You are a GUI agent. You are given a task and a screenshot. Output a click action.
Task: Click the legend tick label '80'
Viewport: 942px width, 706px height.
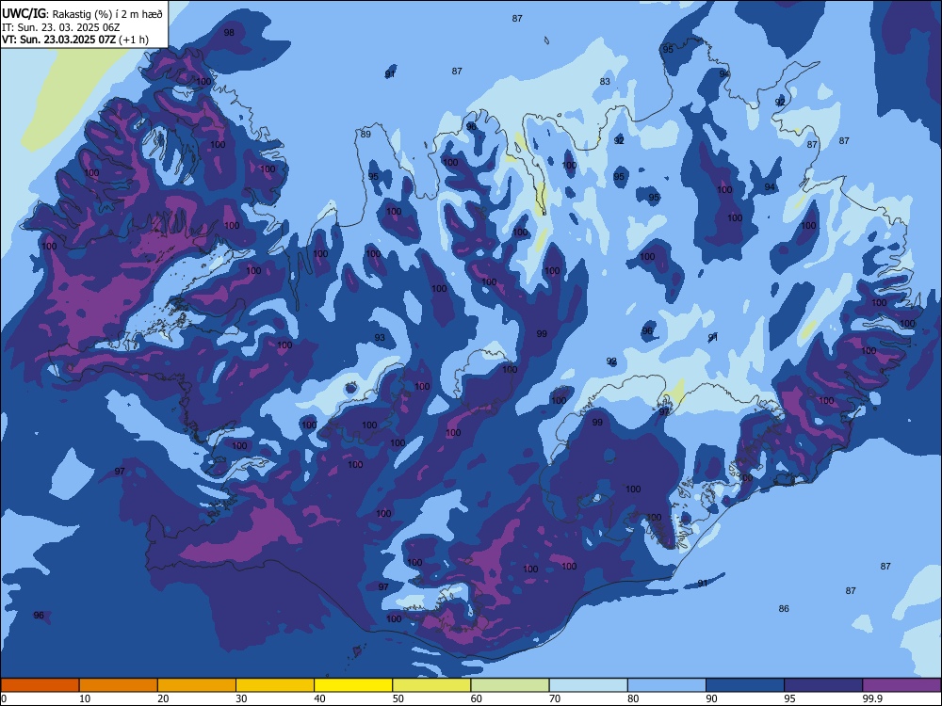[633, 698]
